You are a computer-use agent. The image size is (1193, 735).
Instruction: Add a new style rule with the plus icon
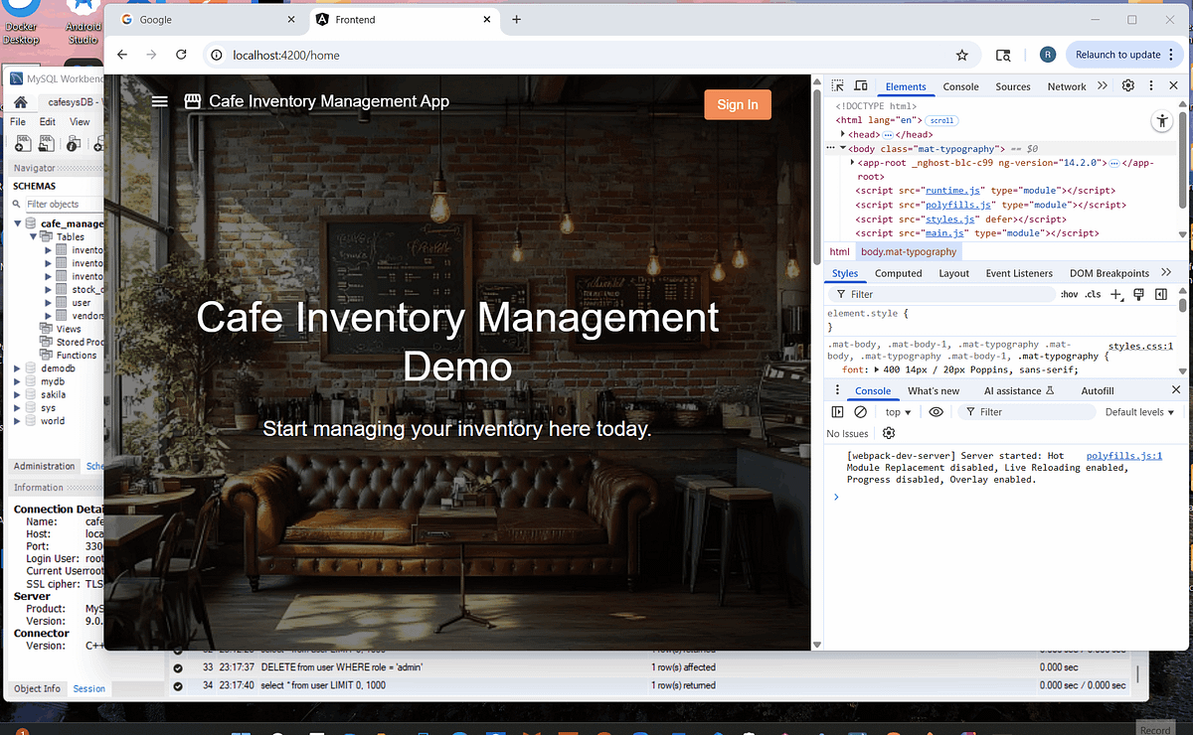click(x=1116, y=294)
